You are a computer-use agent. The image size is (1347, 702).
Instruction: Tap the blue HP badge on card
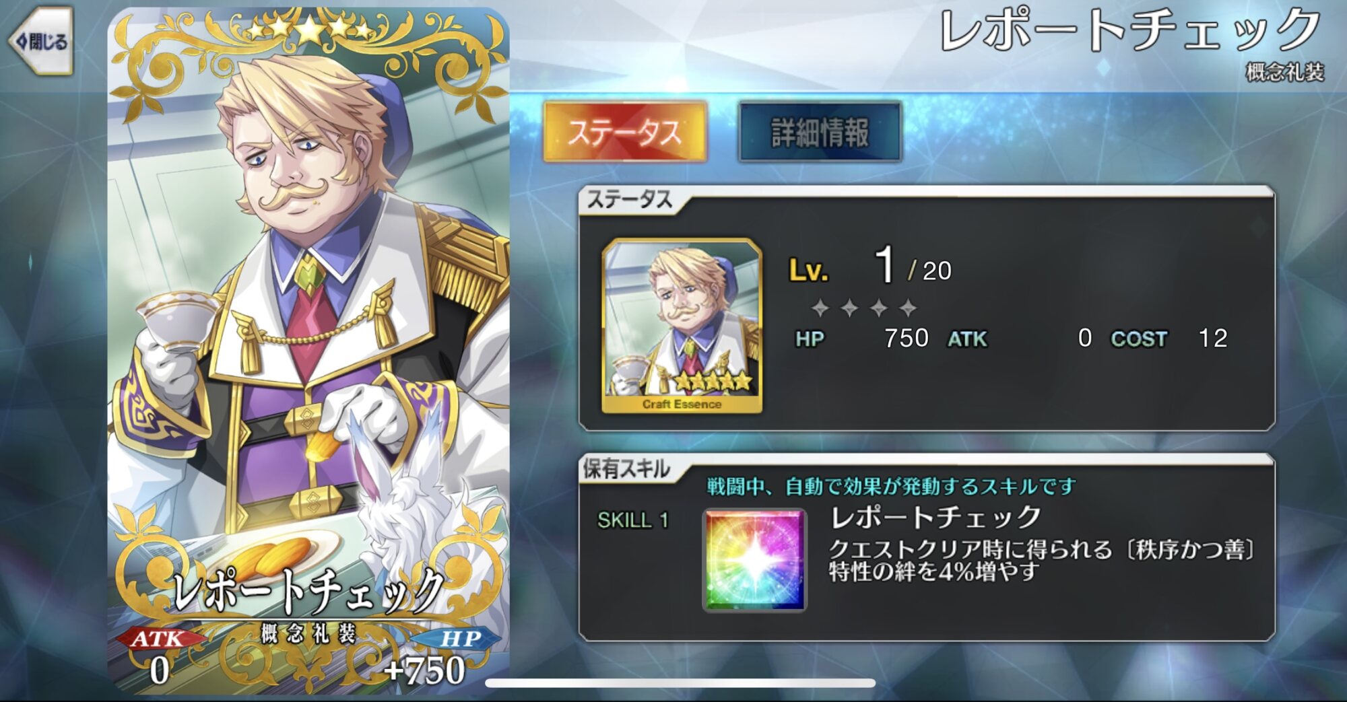click(459, 638)
